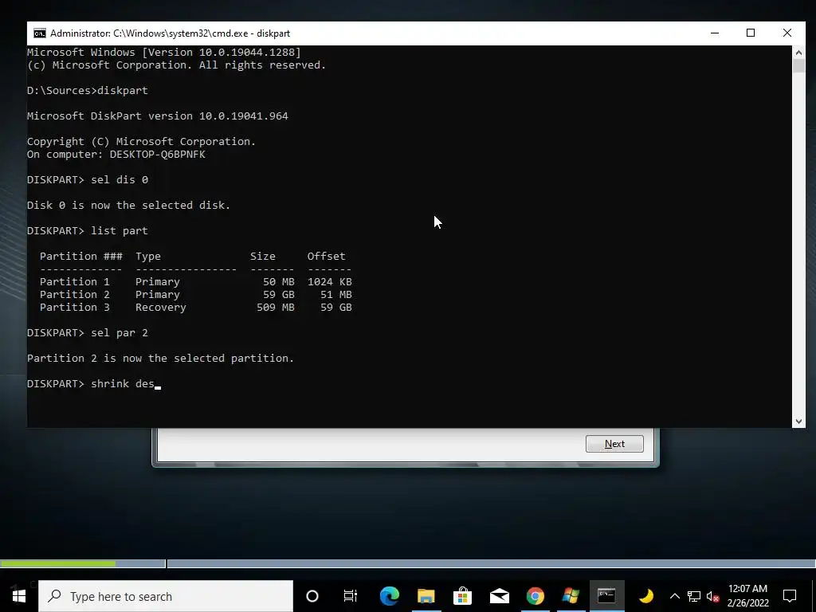Image resolution: width=816 pixels, height=612 pixels.
Task: Click the console scrollbar thumb
Action: coord(798,66)
